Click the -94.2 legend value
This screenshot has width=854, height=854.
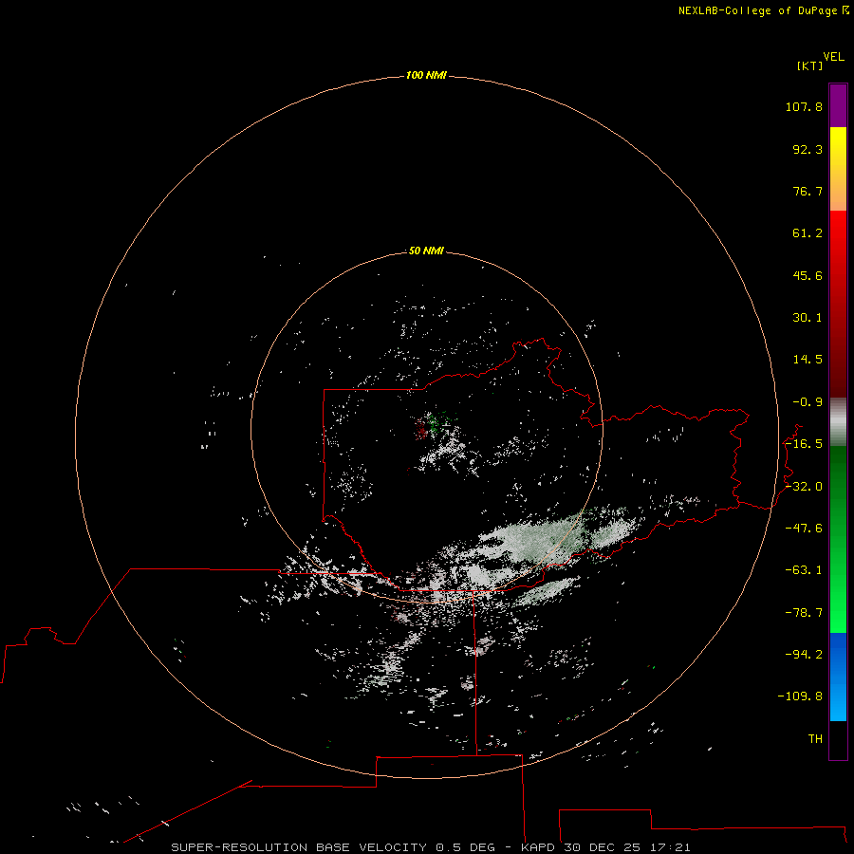click(x=804, y=654)
